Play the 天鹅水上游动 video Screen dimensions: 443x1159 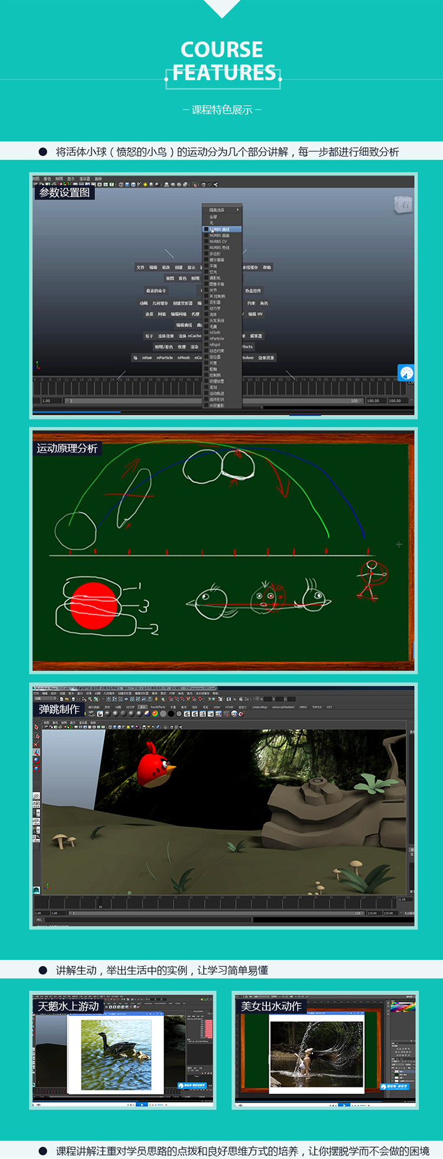point(142,1104)
